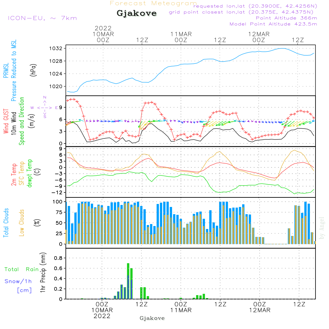Screen dimensions: 329x329
Task: Select the ICON-EU ~7km model label
Action: [x=42, y=18]
